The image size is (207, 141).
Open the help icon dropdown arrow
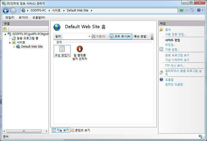point(203,10)
